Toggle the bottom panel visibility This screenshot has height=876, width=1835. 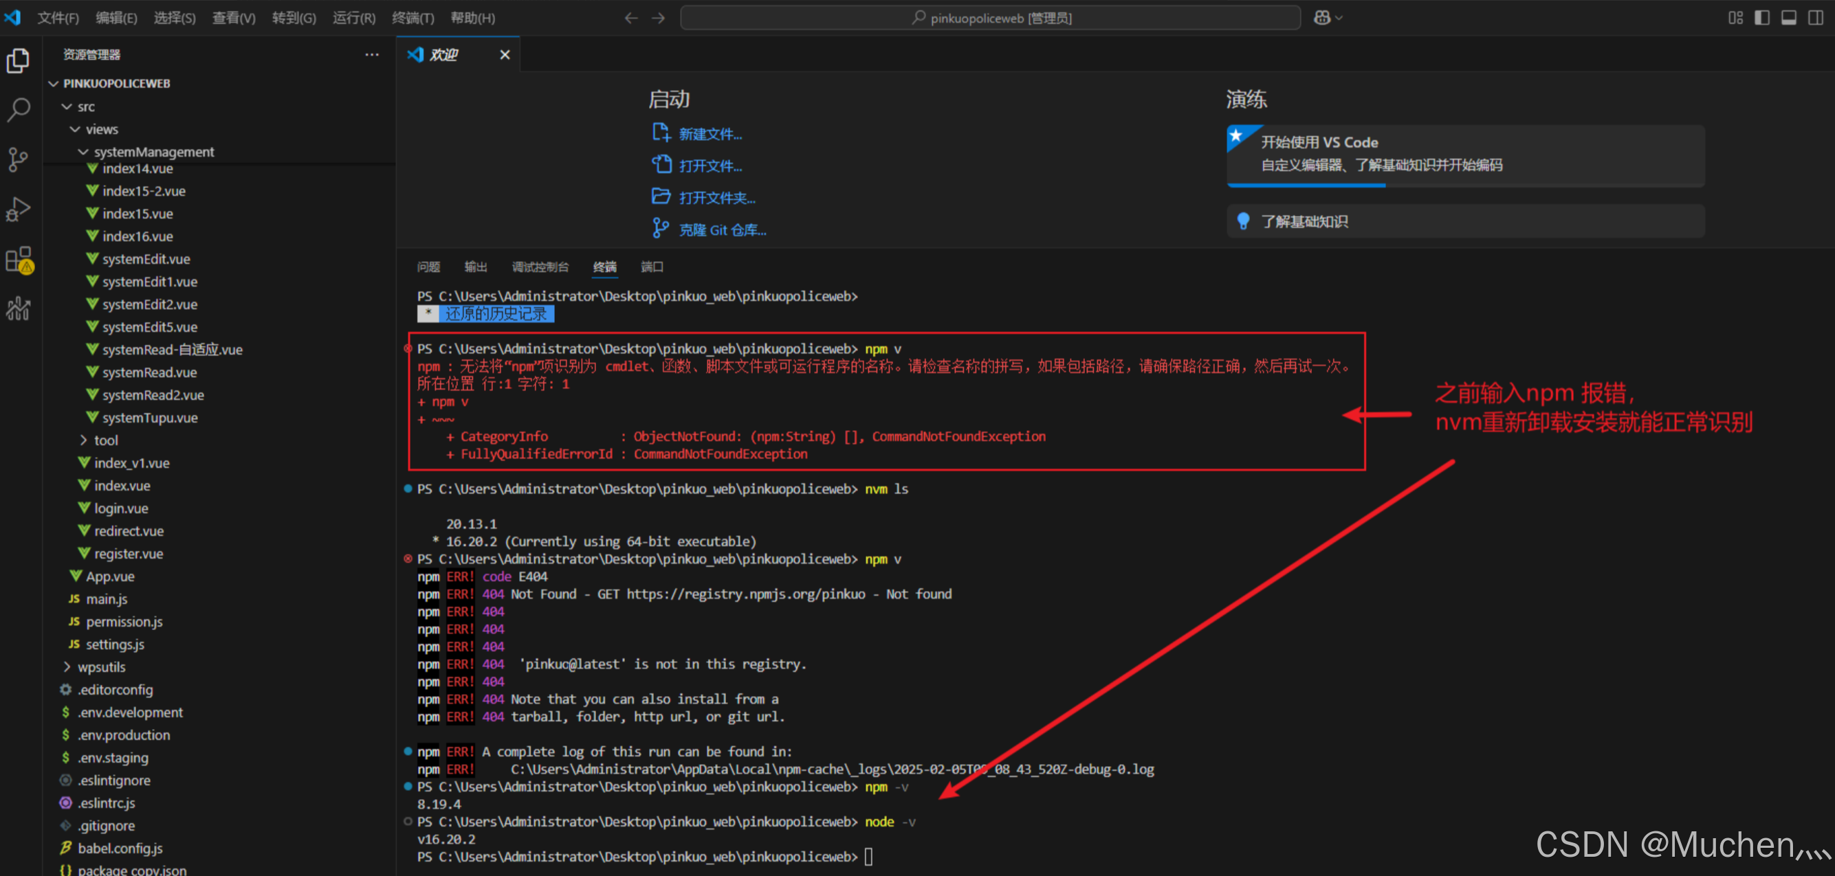(x=1789, y=18)
